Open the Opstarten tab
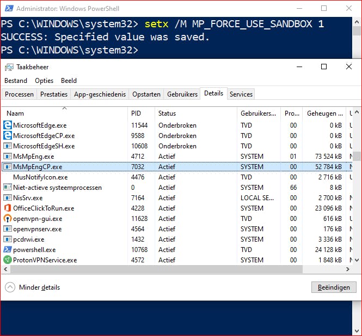The image size is (362, 336). coord(146,94)
